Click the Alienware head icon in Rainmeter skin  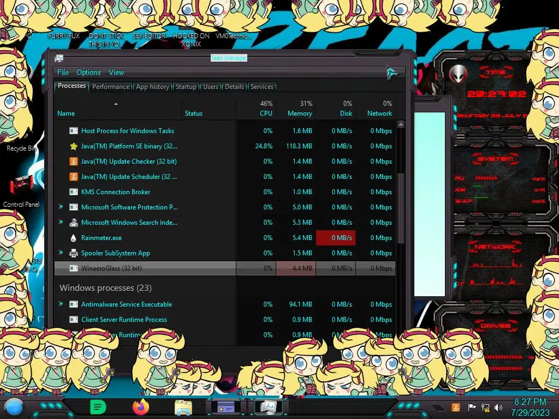click(x=458, y=74)
